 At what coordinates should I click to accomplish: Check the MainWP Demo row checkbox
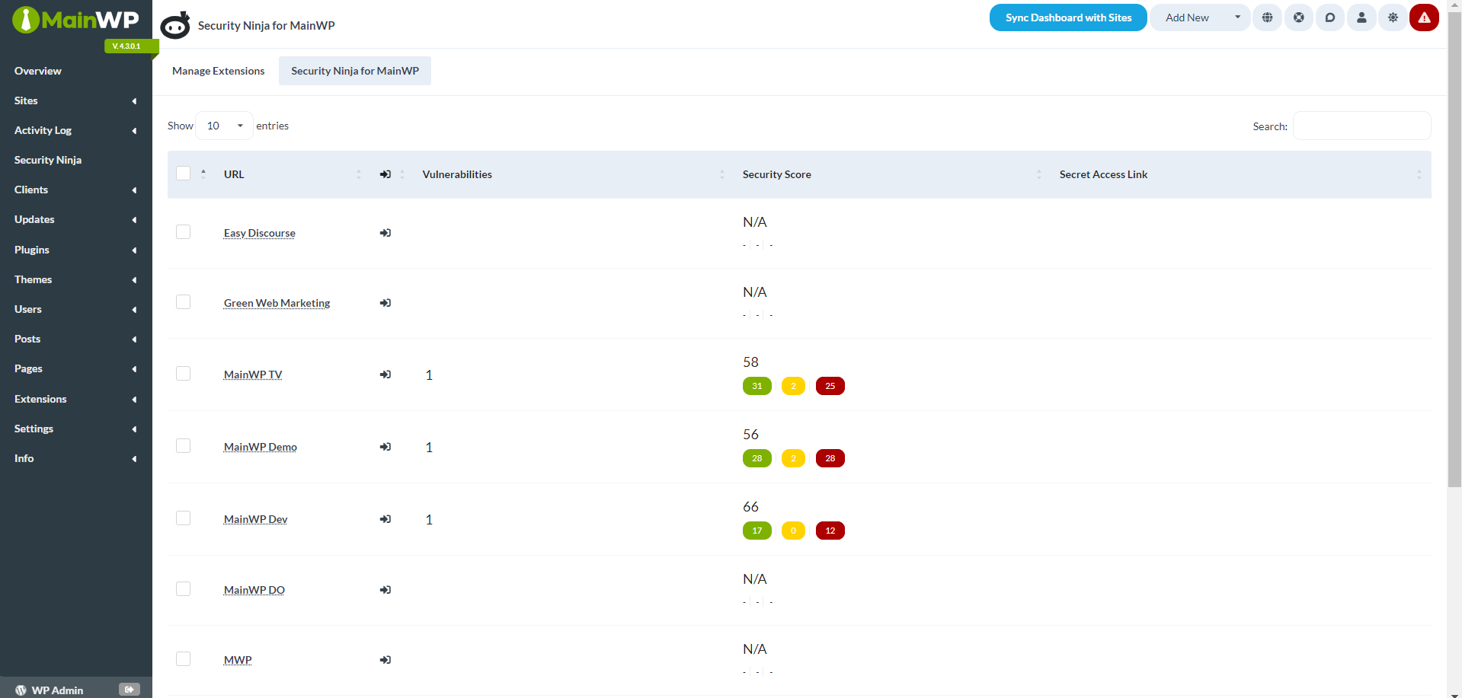pyautogui.click(x=183, y=446)
